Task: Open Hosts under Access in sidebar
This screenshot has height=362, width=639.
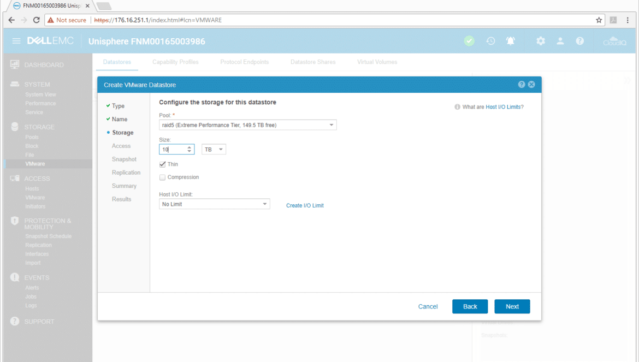Action: coord(32,188)
